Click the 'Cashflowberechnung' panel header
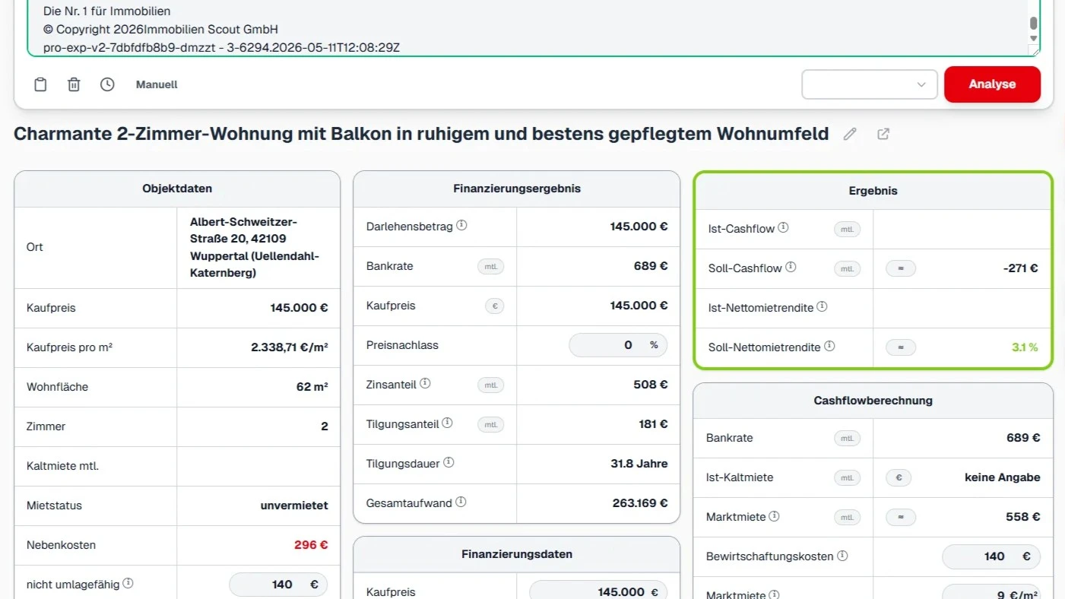 [x=873, y=400]
